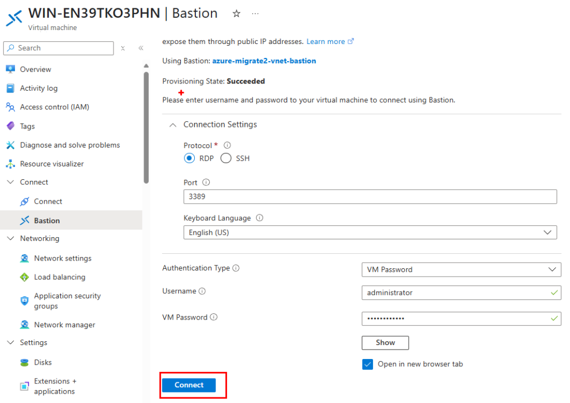Open the Resource visualizer menu item
The width and height of the screenshot is (570, 403).
(x=52, y=164)
